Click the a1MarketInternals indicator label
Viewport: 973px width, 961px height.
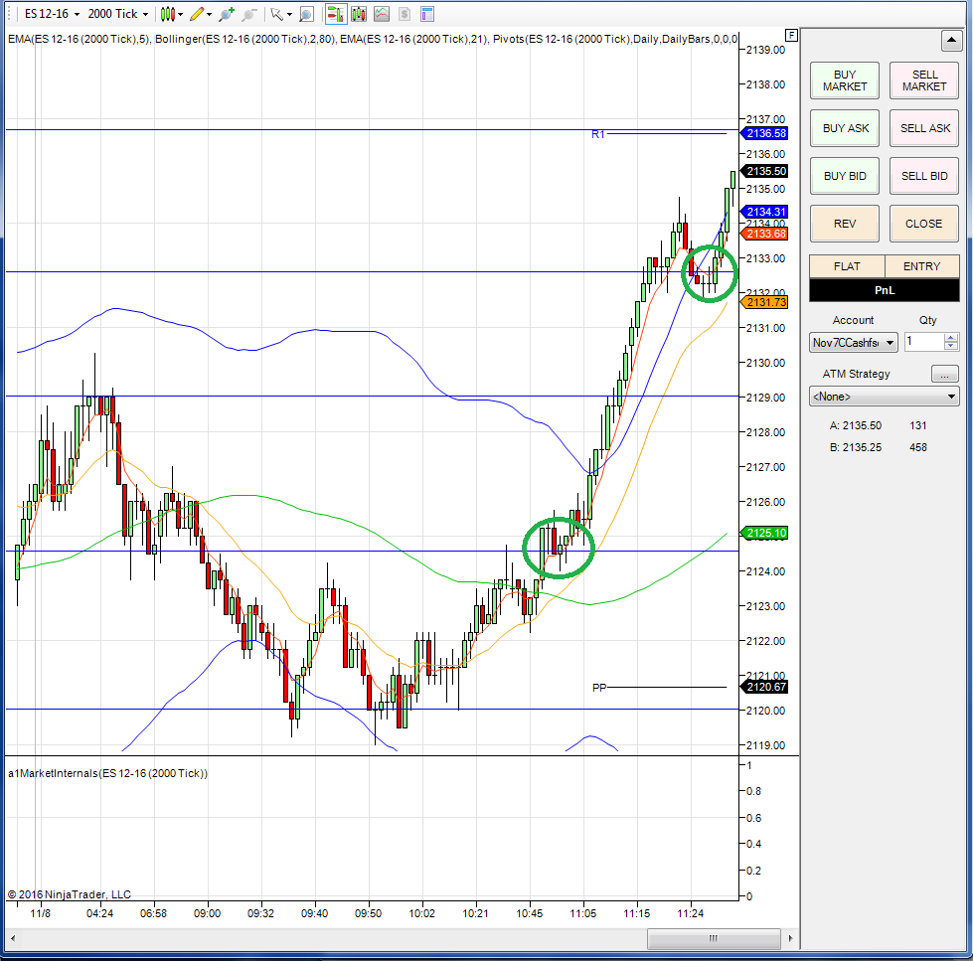107,773
